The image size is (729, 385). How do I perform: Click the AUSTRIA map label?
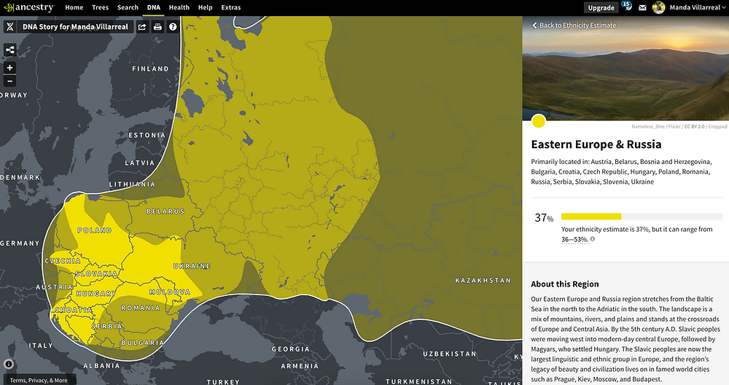pos(55,287)
